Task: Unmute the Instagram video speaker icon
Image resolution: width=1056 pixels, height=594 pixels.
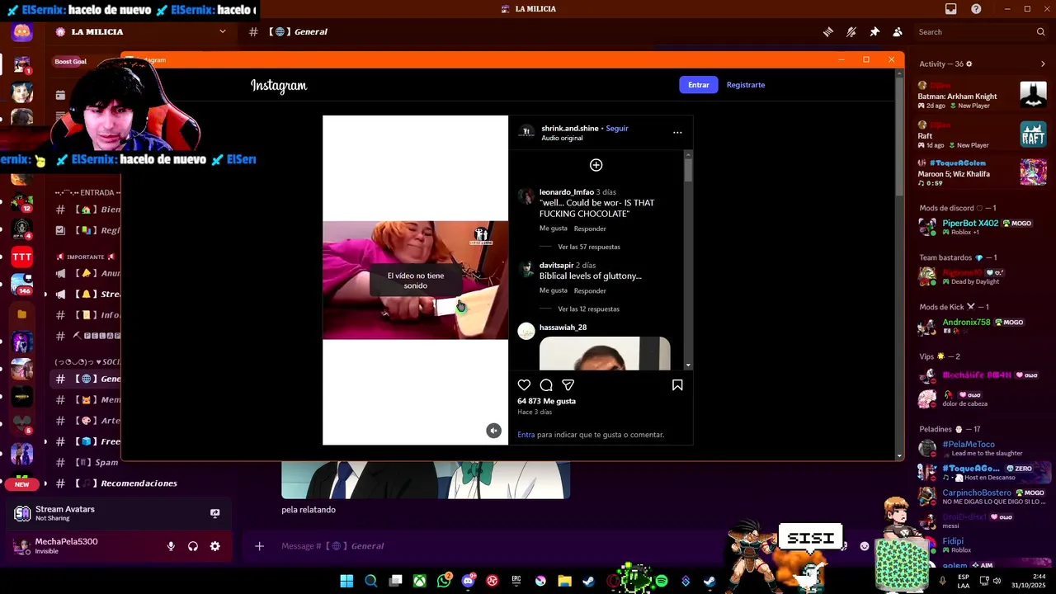Action: 493,431
